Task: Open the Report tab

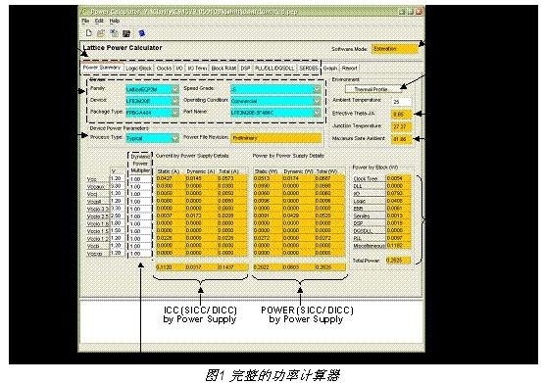Action: point(349,68)
